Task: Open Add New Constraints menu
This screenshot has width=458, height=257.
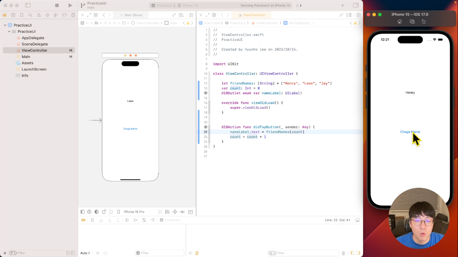Action: click(175, 212)
